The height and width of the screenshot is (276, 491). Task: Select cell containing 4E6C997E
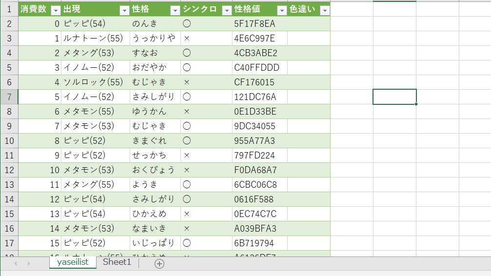(x=259, y=38)
